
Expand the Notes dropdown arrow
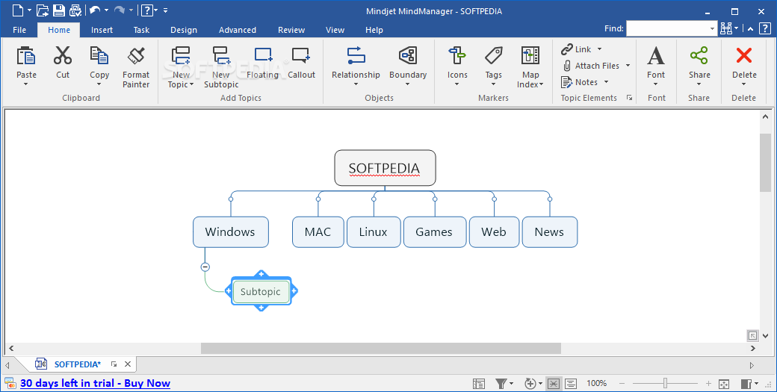(x=606, y=82)
